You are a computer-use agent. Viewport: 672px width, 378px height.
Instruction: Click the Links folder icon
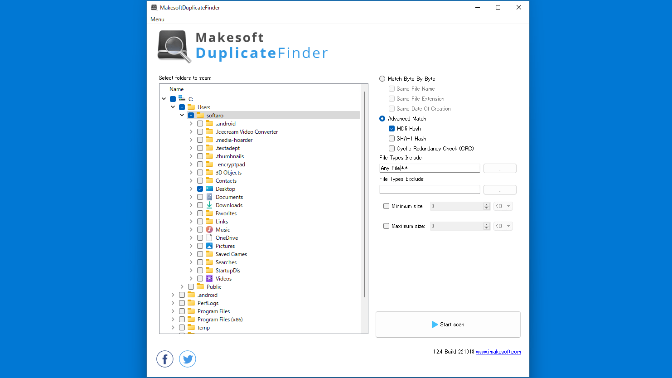pos(209,221)
